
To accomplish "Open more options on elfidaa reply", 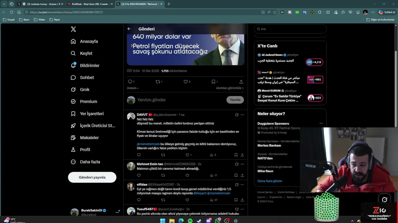I will tap(242, 185).
